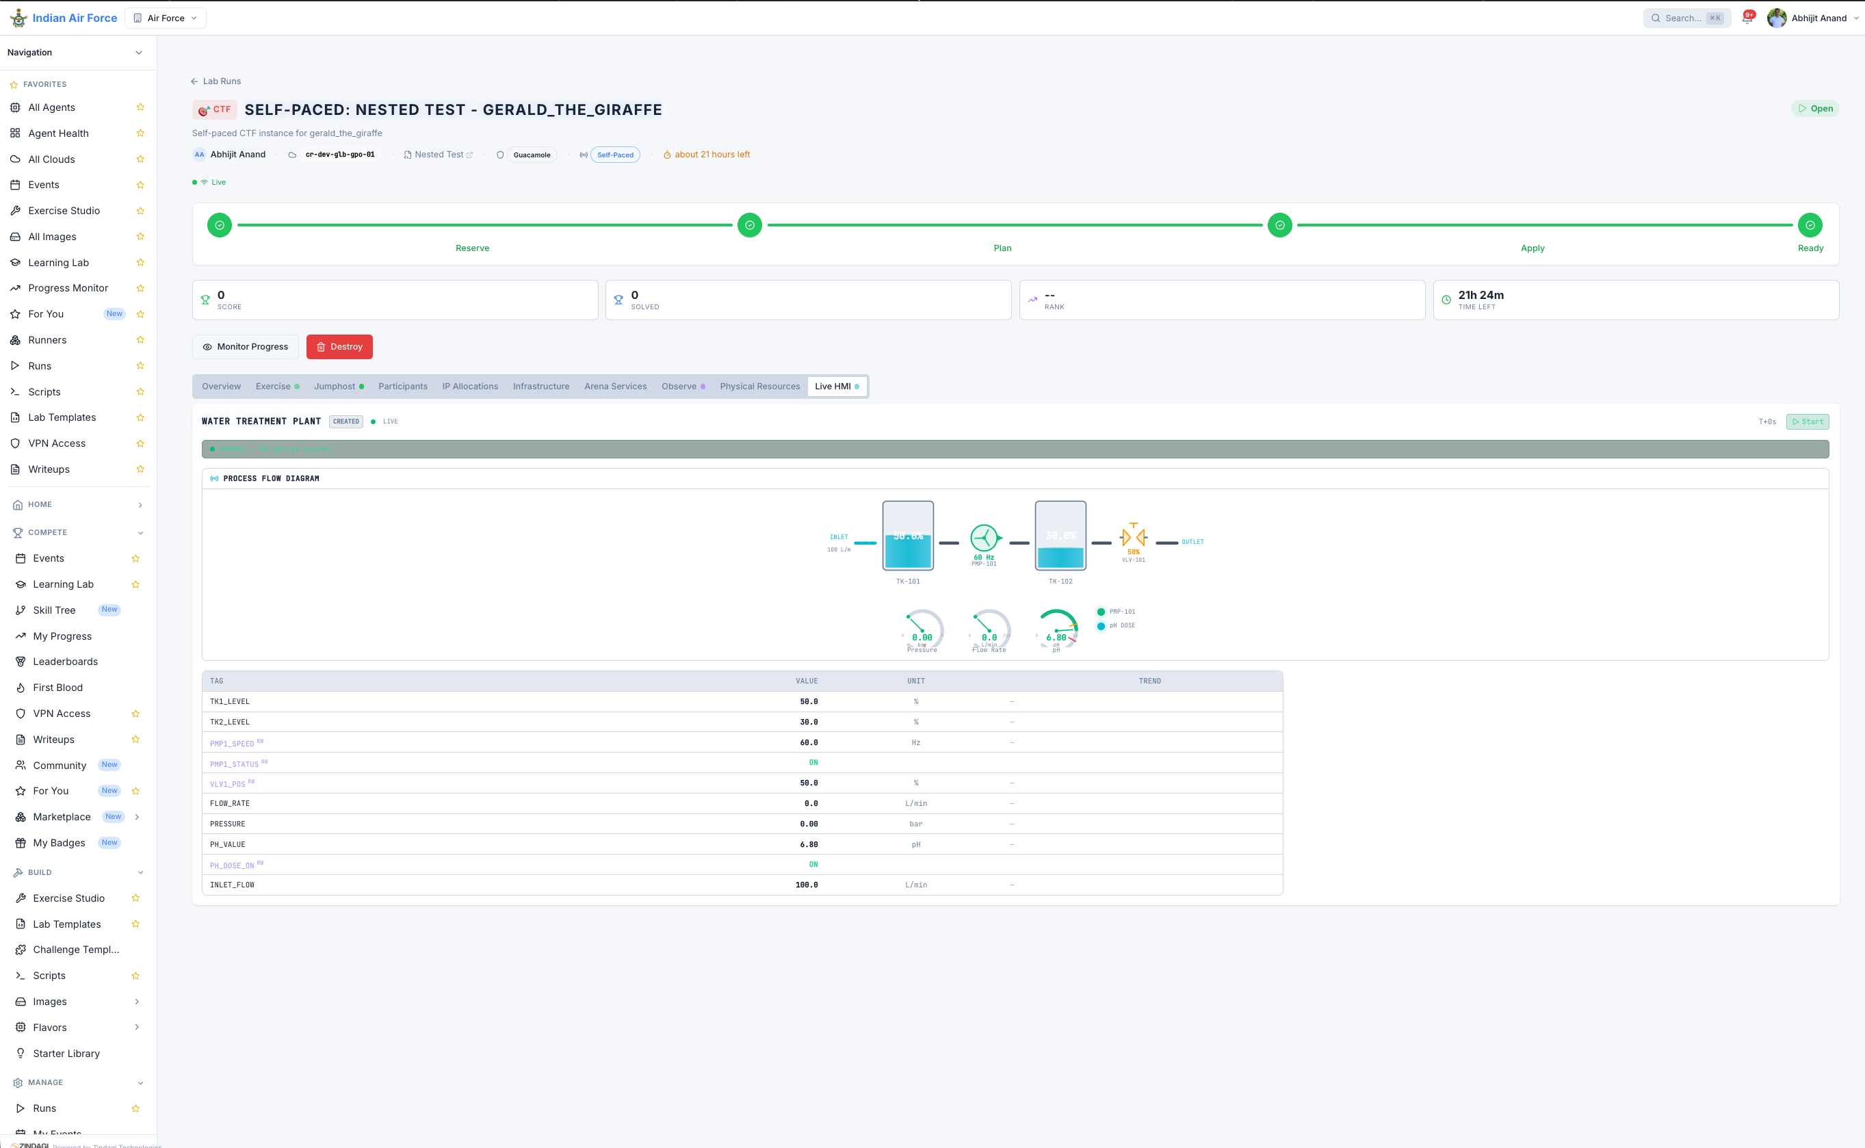Screen dimensions: 1865x1148
Task: Toggle the PH_DOSE_ON ON value
Action: pyautogui.click(x=813, y=864)
